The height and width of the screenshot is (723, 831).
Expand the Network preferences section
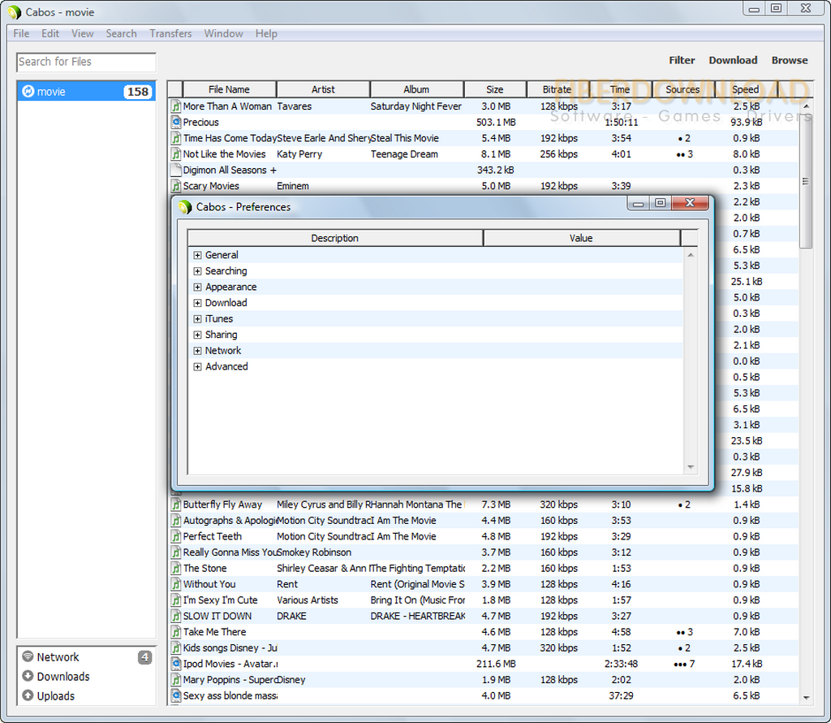[197, 351]
